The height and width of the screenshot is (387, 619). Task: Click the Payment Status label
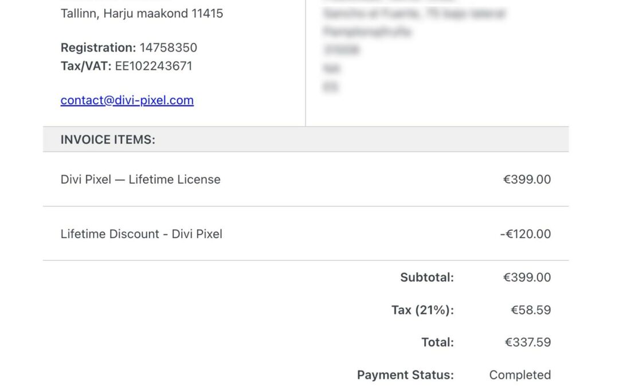(405, 375)
